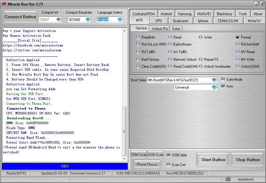The image size is (266, 183).
Task: Open the Coolsand/RDA tab
Action: (x=144, y=14)
